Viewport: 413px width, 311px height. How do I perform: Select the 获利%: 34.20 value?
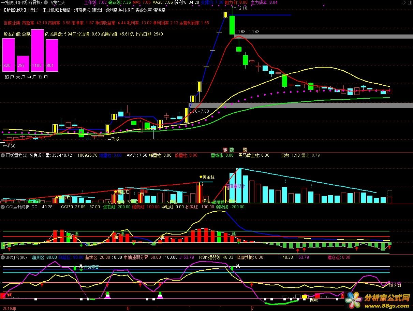(187, 2)
